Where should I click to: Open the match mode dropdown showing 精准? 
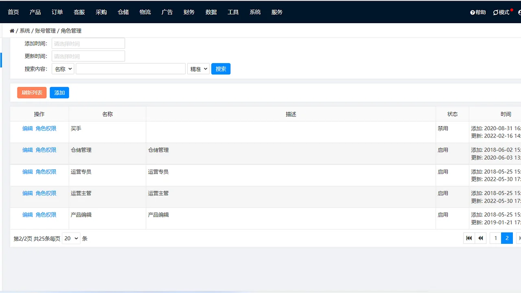pyautogui.click(x=198, y=69)
